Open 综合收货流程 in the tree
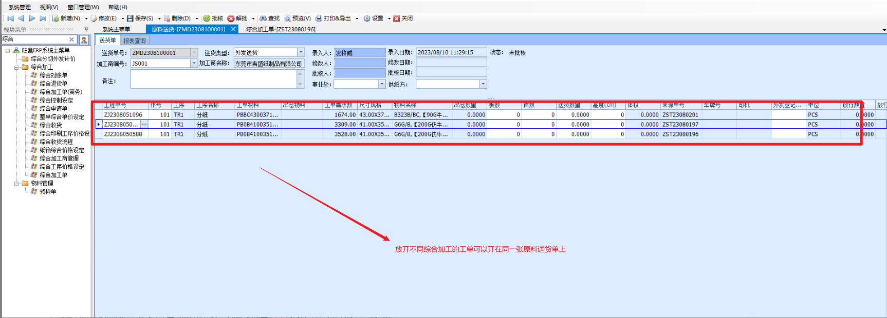 56,142
